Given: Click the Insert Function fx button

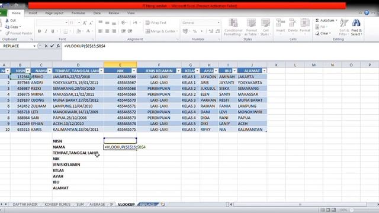Looking at the screenshot, I should pos(58,46).
